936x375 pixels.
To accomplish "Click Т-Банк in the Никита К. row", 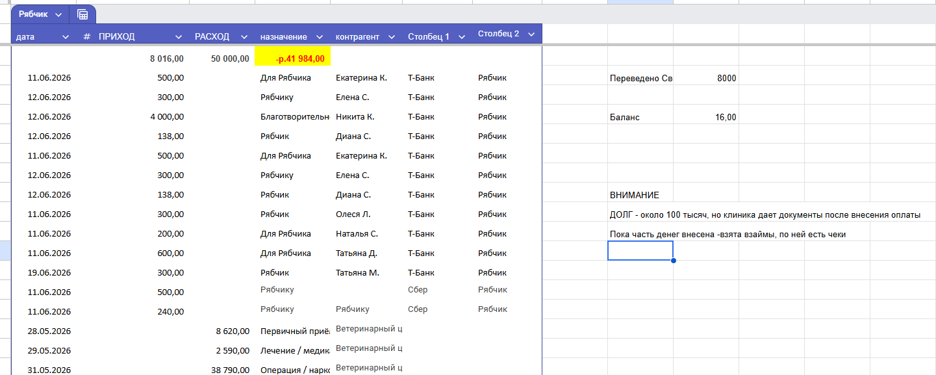I will pyautogui.click(x=421, y=117).
